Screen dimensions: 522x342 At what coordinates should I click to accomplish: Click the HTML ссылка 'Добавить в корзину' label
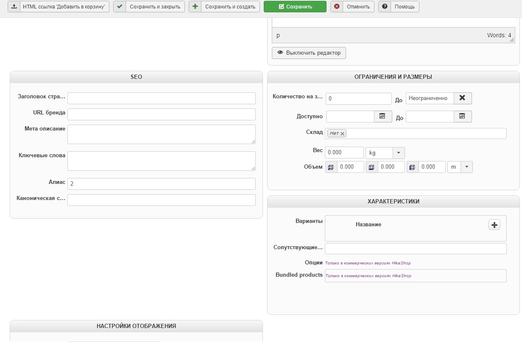[64, 7]
